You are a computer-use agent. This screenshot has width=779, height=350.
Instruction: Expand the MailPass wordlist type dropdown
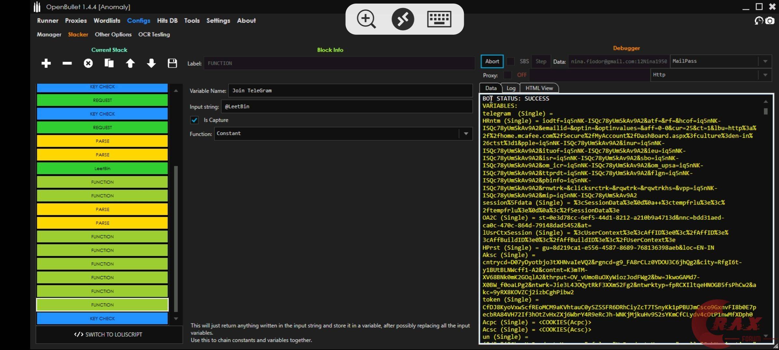pos(765,61)
